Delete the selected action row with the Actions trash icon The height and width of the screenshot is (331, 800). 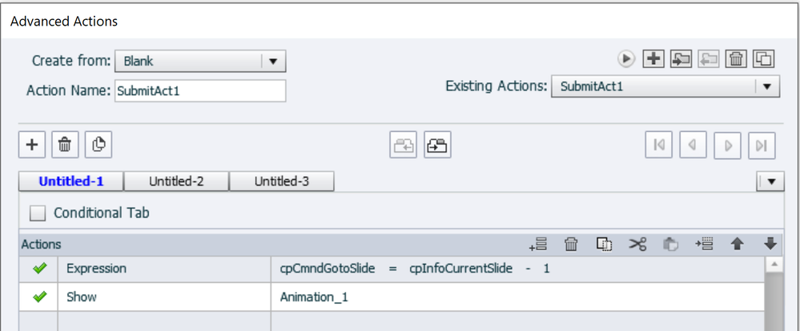[x=572, y=244]
